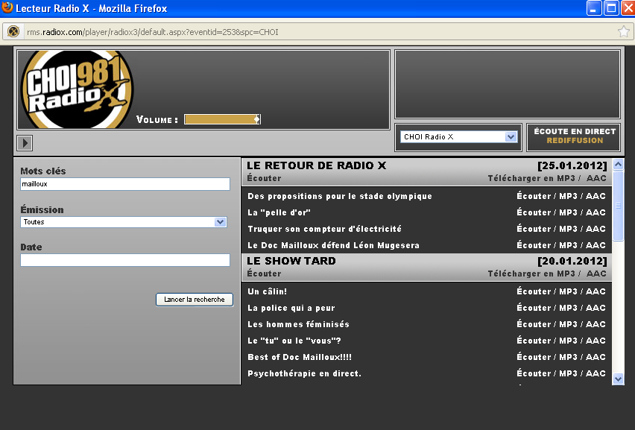Image resolution: width=635 pixels, height=430 pixels.
Task: Listen to Doc Mailloux défend Léon Mugesera
Action: pos(534,245)
